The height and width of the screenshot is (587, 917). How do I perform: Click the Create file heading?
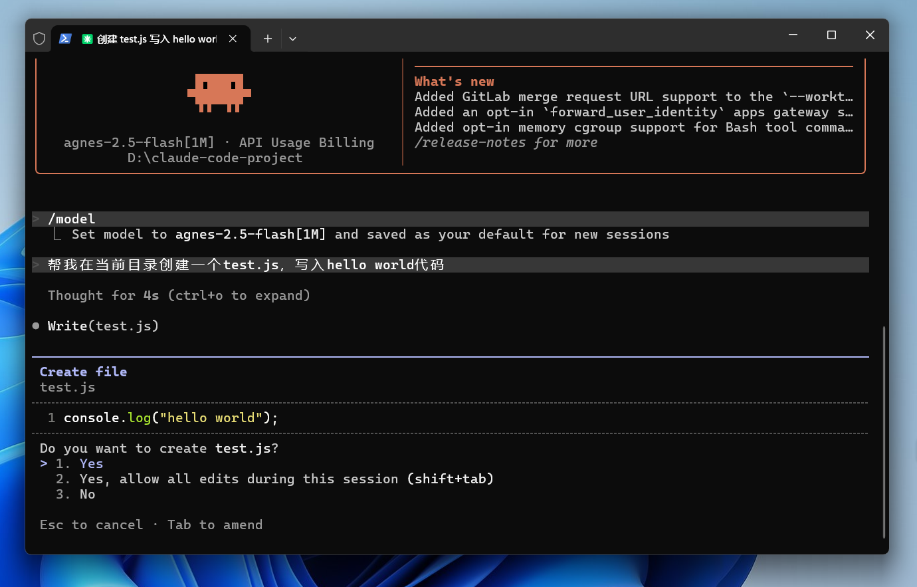[x=83, y=372]
